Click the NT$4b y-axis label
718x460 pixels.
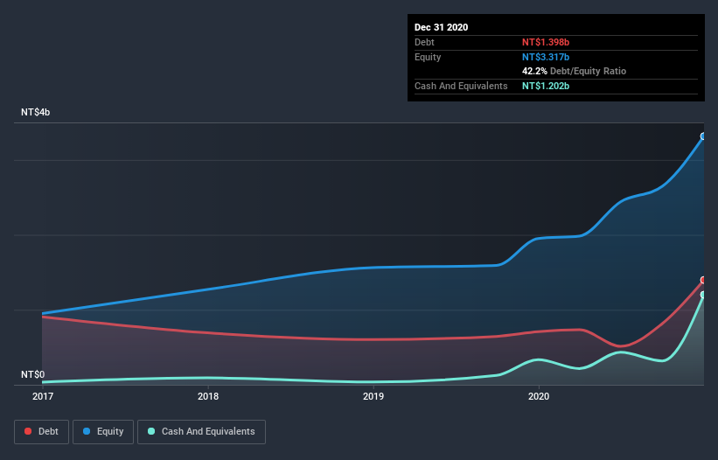35,112
